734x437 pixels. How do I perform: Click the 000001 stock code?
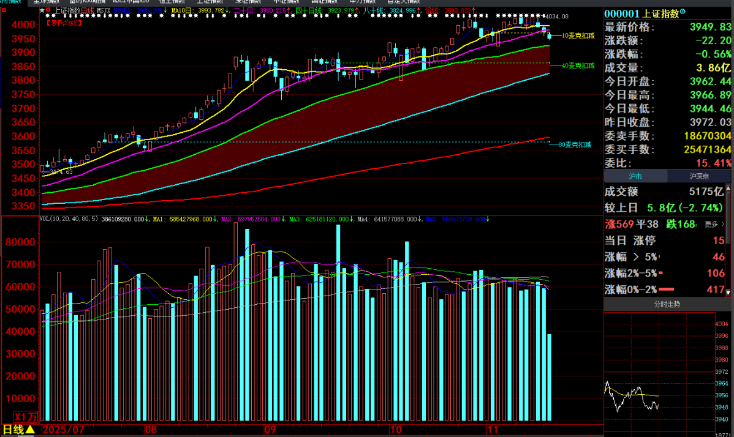pyautogui.click(x=622, y=13)
